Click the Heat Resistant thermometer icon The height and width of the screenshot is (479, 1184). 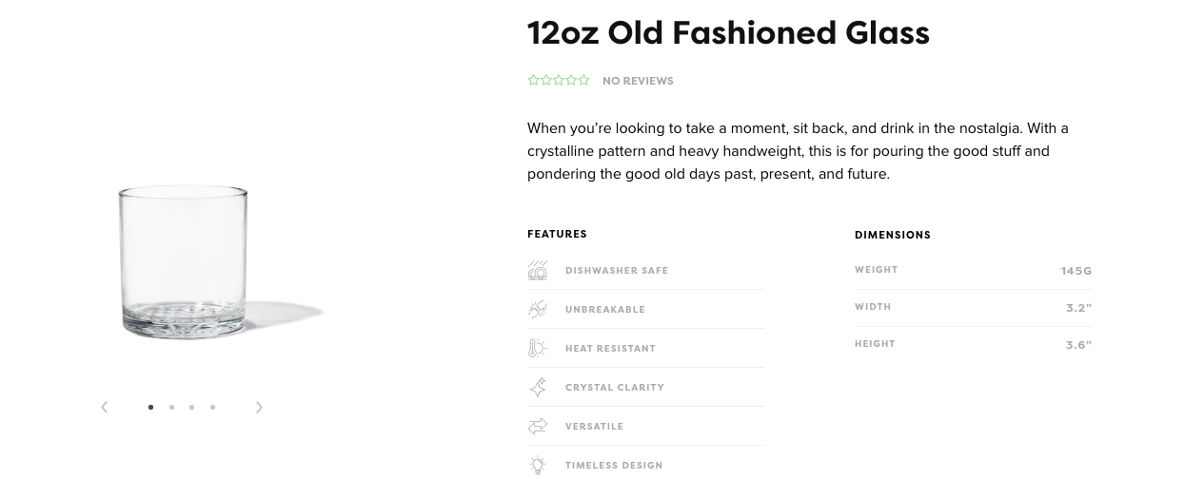(x=538, y=348)
